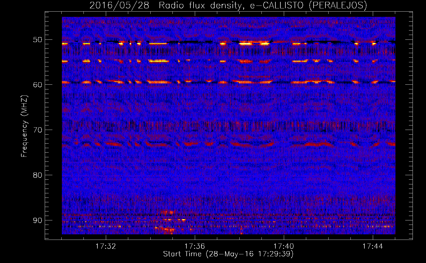Click the 17:40 time tick label

tap(284, 246)
